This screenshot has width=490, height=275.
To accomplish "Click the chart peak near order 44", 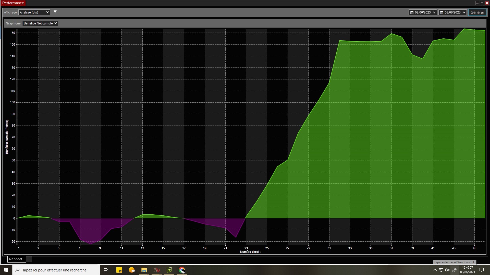I will (x=464, y=29).
